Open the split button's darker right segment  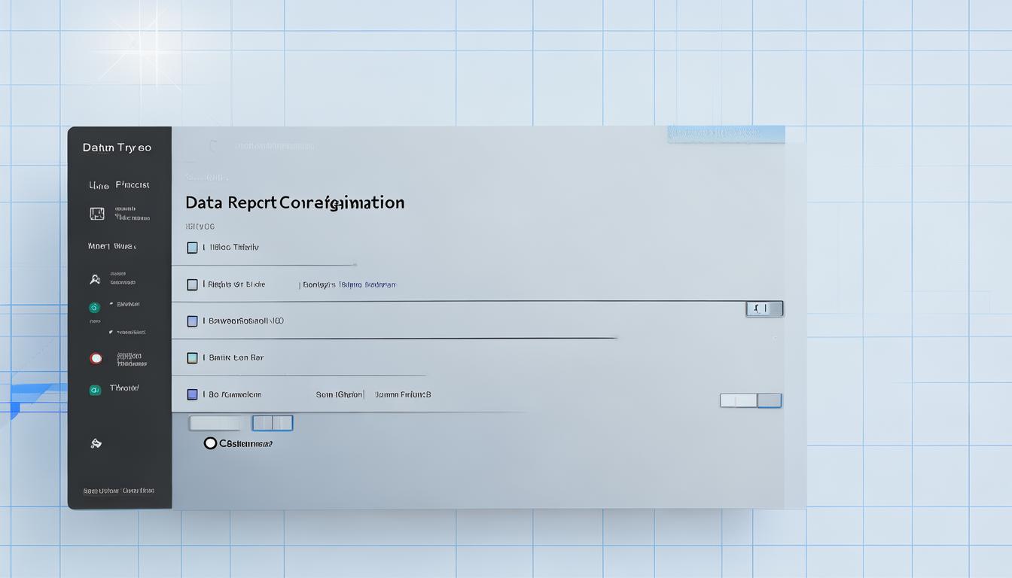coord(769,400)
